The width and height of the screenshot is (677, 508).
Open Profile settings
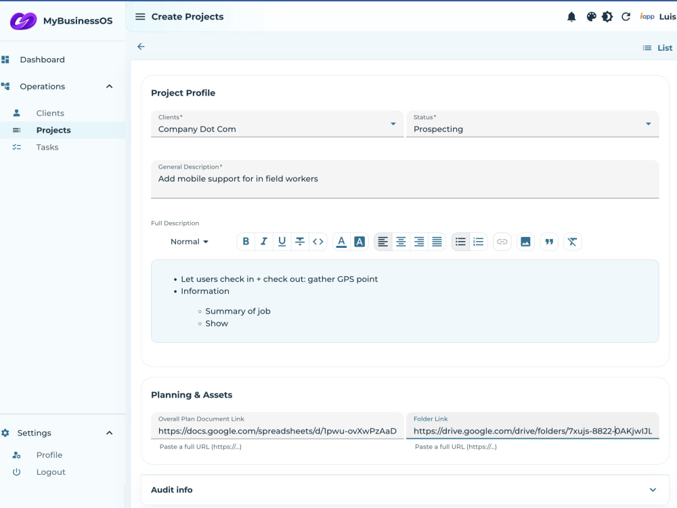[x=49, y=455]
